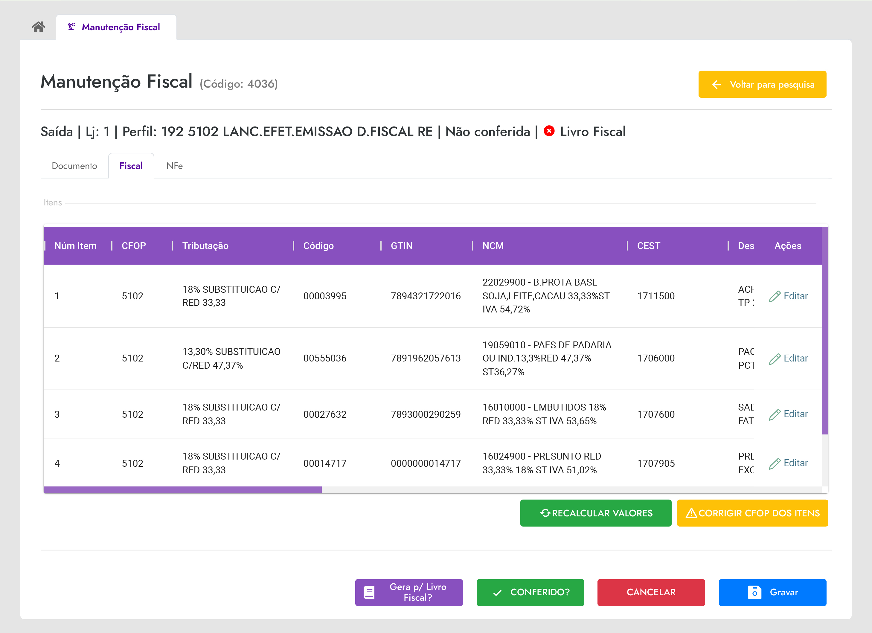Click the NCM column header
Viewport: 872px width, 633px height.
point(493,246)
